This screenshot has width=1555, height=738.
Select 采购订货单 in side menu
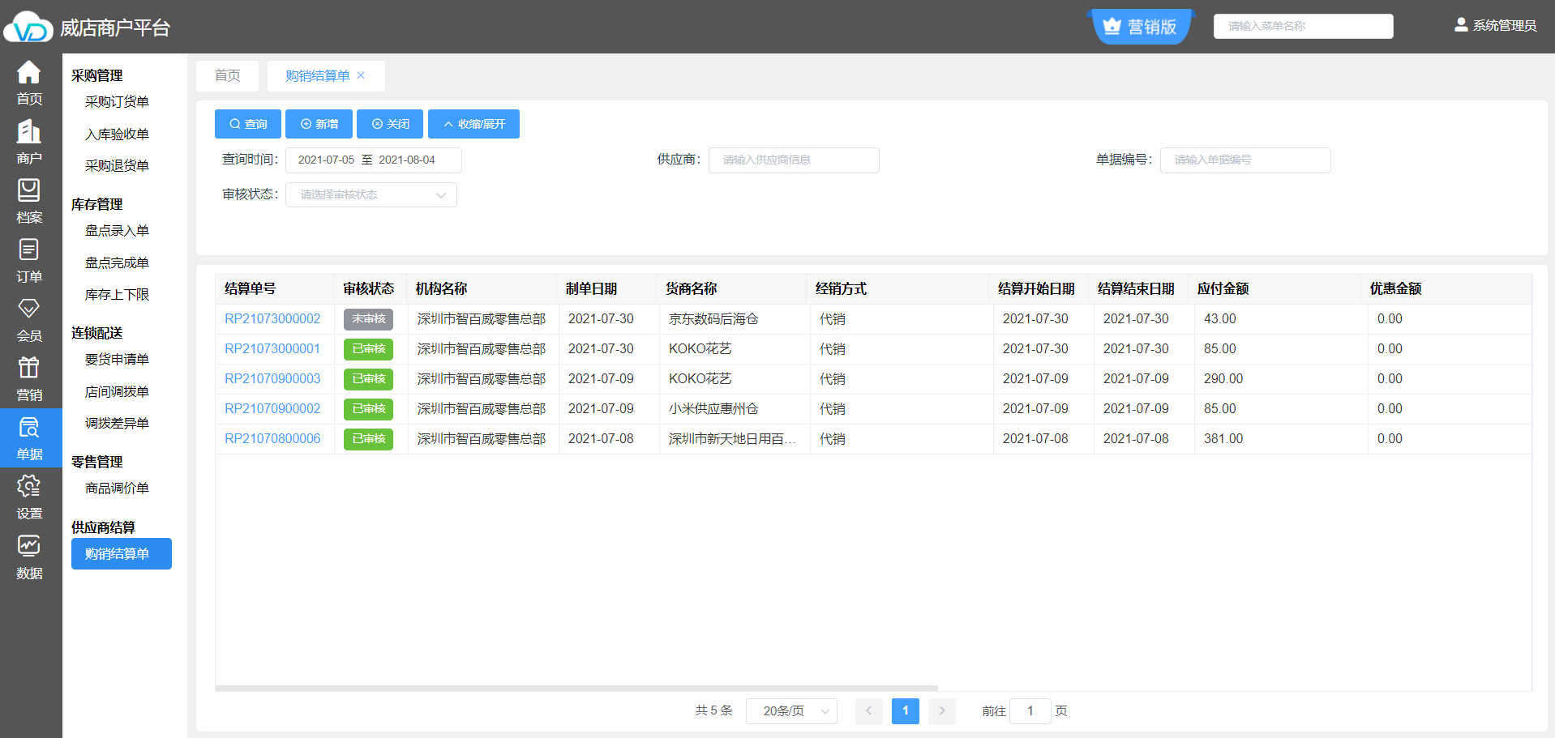[117, 101]
